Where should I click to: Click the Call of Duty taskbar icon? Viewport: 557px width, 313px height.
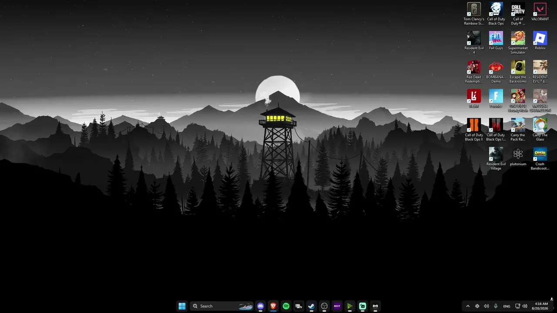click(x=299, y=306)
